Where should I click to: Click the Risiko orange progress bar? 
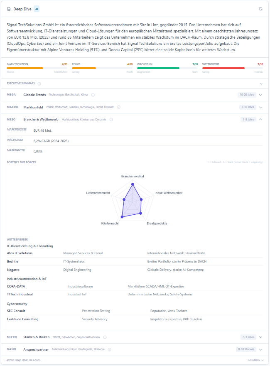click(84, 68)
